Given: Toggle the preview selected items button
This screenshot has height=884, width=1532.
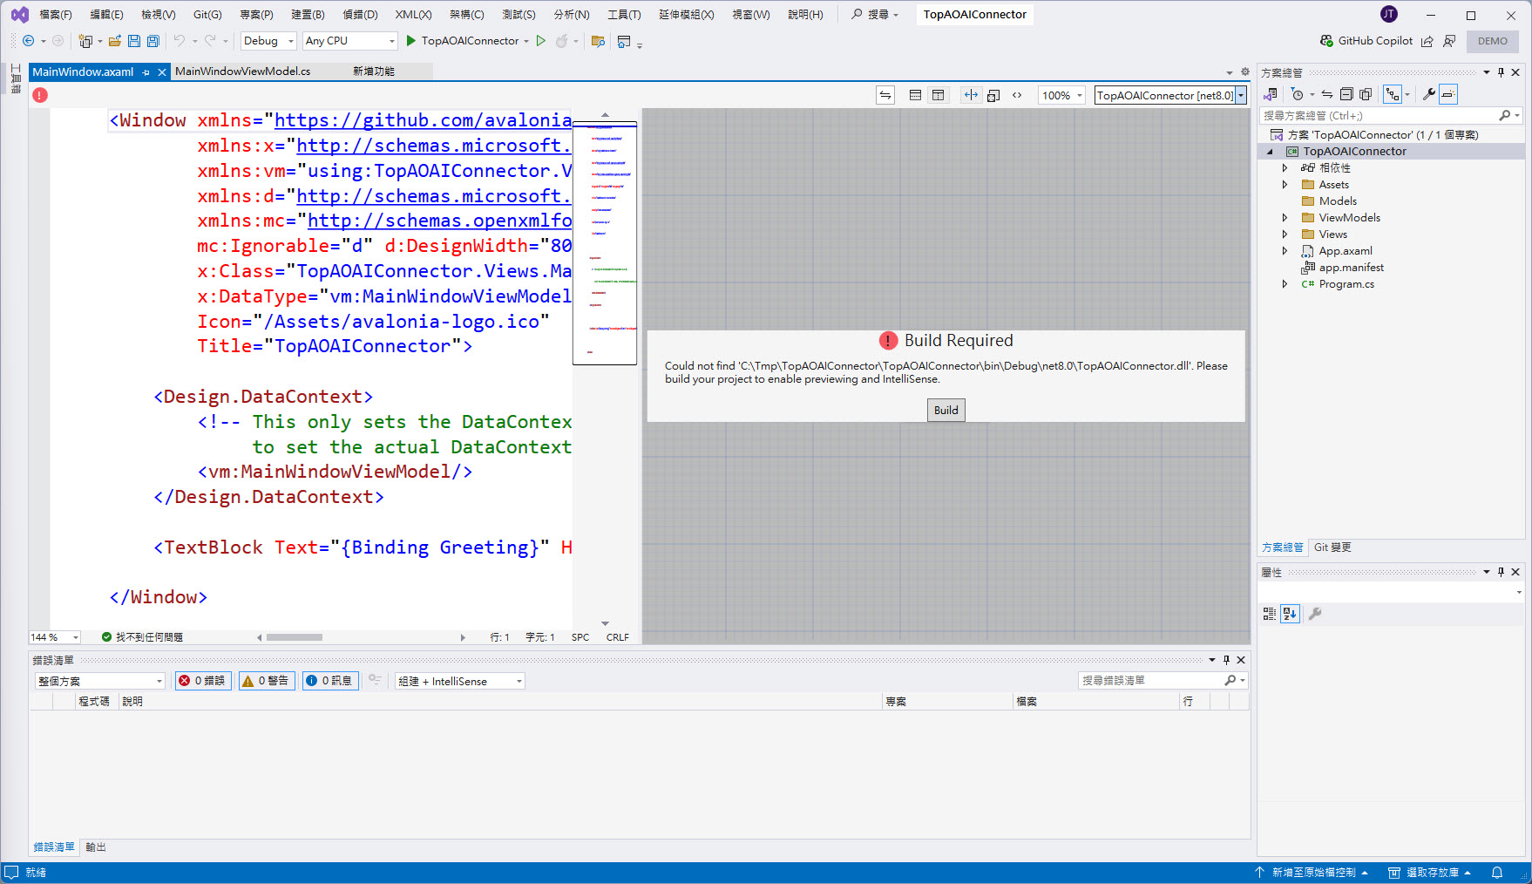Looking at the screenshot, I should [x=1448, y=94].
